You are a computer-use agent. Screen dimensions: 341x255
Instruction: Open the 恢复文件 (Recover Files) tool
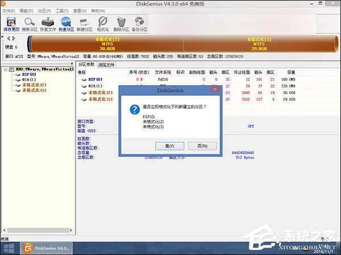pos(47,23)
